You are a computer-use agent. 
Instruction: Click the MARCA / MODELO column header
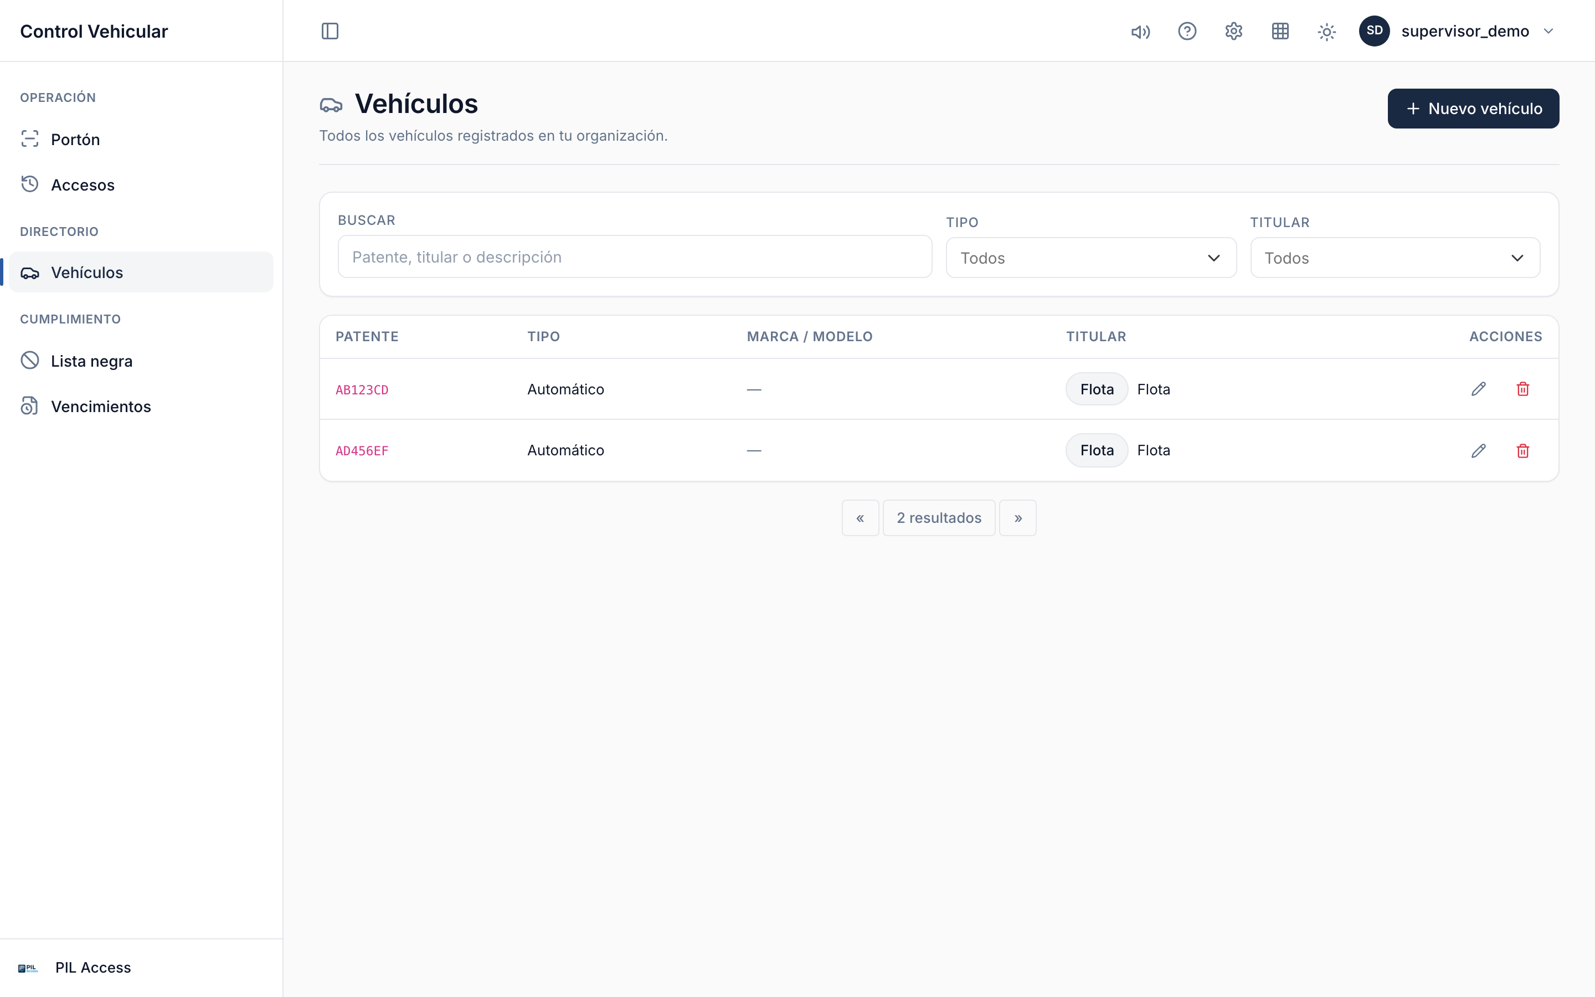pos(809,336)
